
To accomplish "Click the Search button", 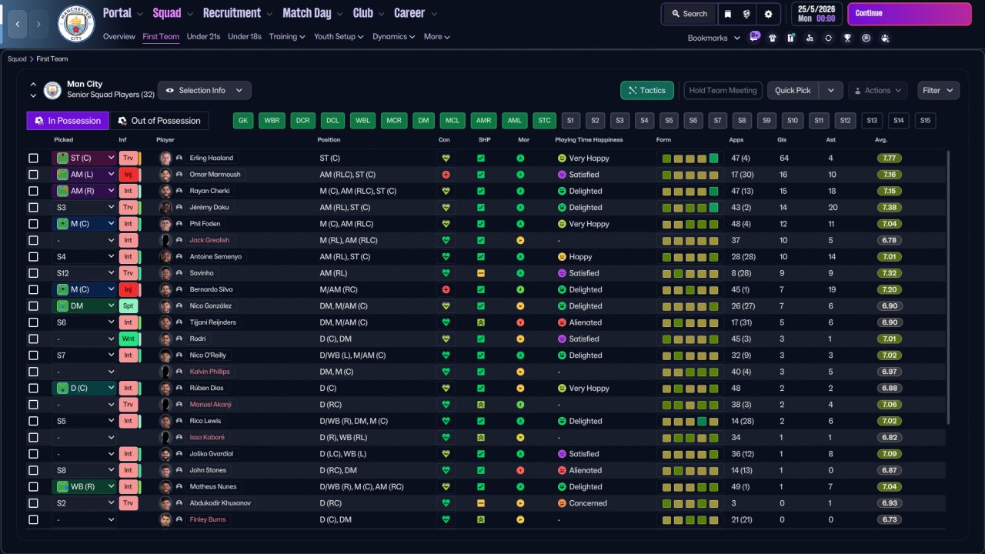I will pos(689,14).
